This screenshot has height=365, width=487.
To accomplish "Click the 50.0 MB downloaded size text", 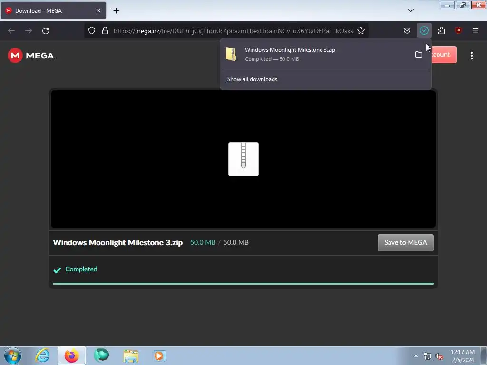I will point(203,242).
